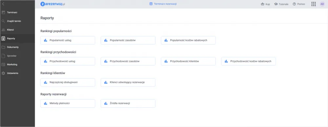The height and width of the screenshot is (127, 328).
Task: Open the apps grid menu
Action: 313,4
